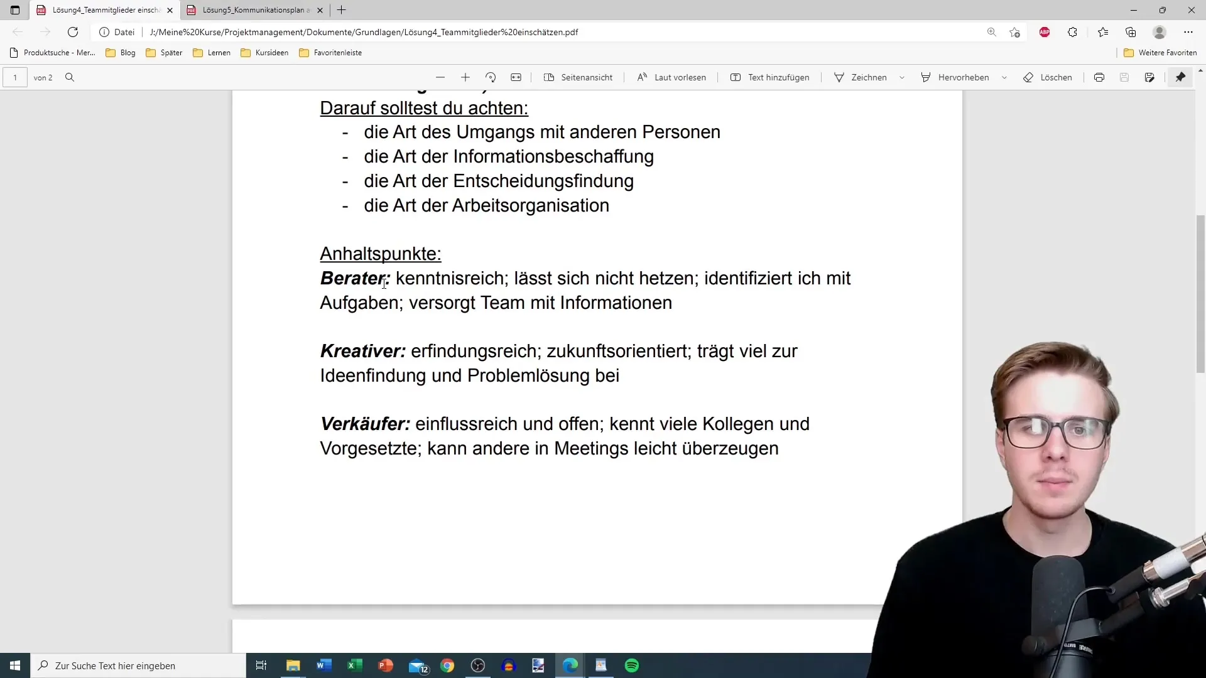
Task: Close the Lösung5_Kommunikationsplan tab
Action: 320,10
